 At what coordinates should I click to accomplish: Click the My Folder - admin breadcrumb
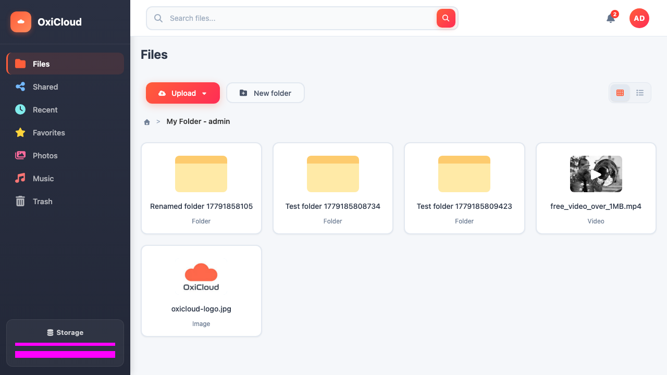click(x=198, y=121)
